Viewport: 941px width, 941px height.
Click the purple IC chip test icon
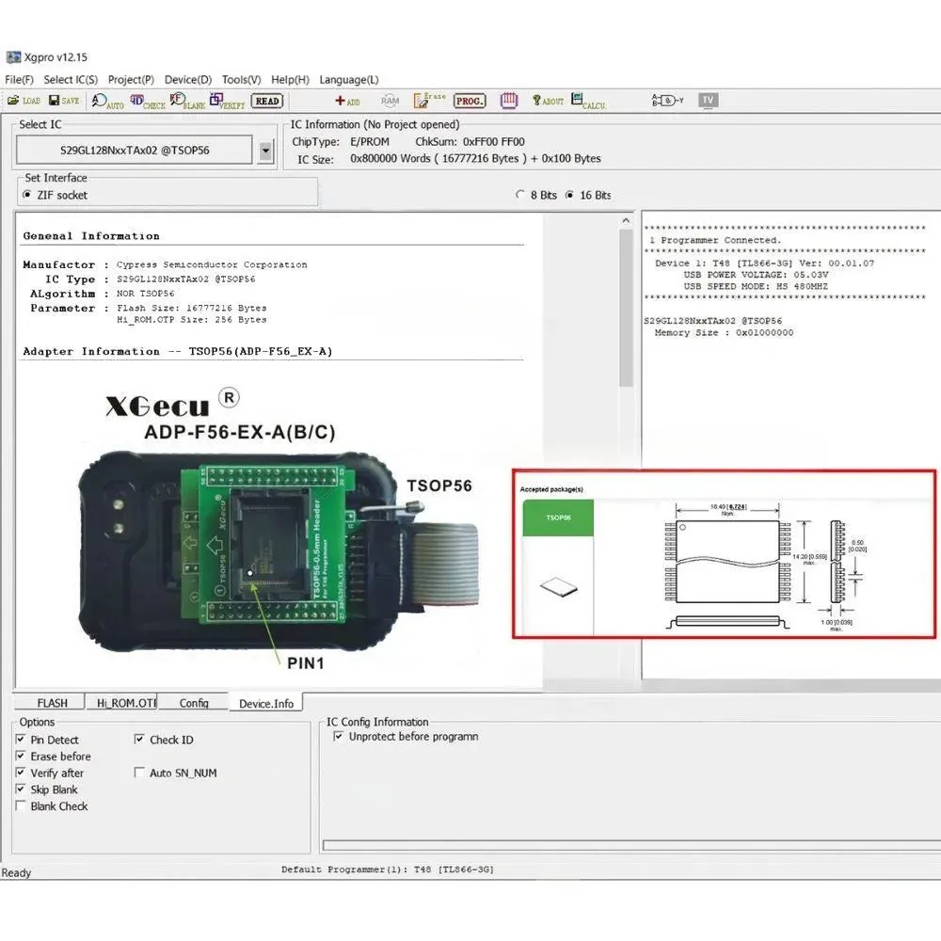click(509, 101)
